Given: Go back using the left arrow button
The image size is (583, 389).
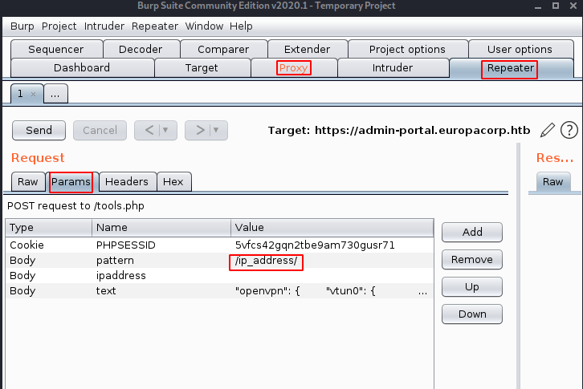Looking at the screenshot, I should [x=147, y=130].
